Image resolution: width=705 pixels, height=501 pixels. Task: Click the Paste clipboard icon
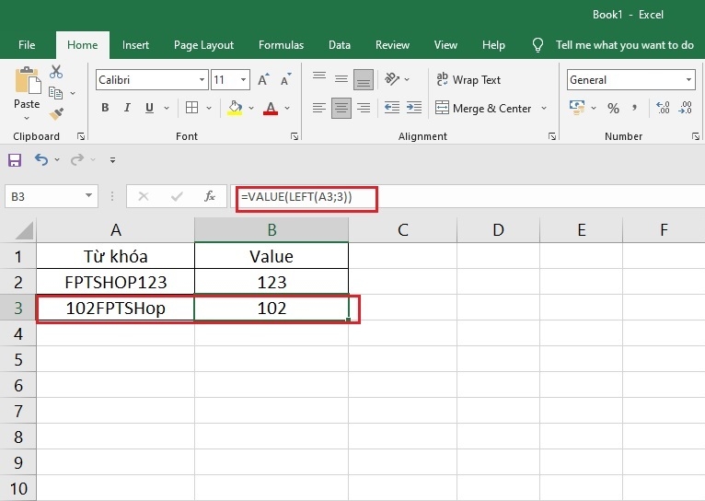click(27, 81)
